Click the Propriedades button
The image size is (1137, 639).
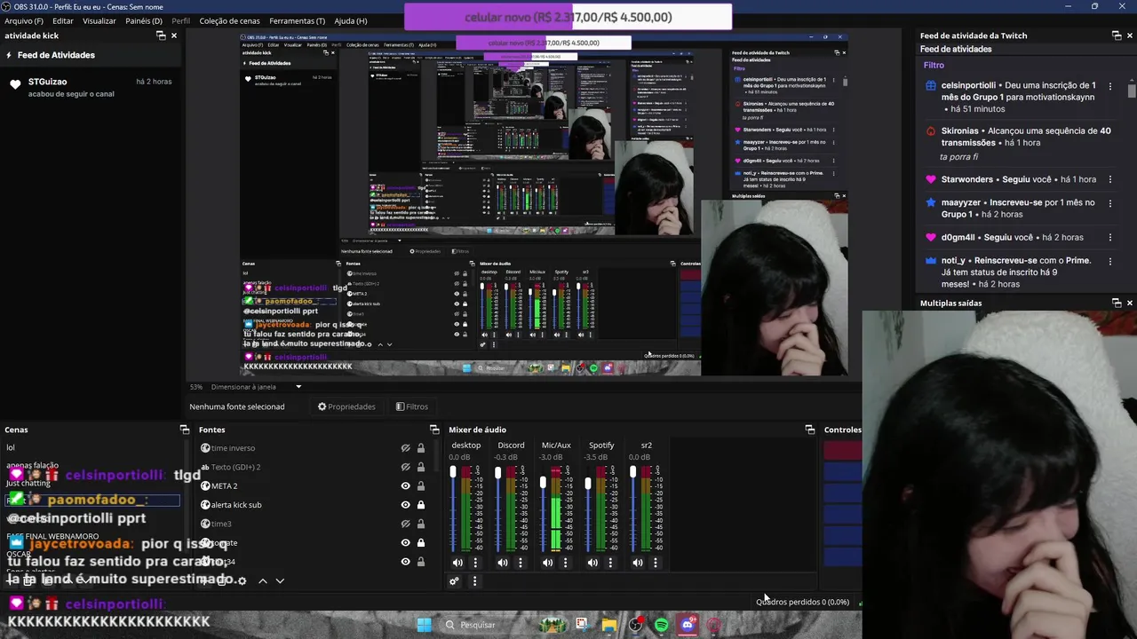tap(346, 406)
